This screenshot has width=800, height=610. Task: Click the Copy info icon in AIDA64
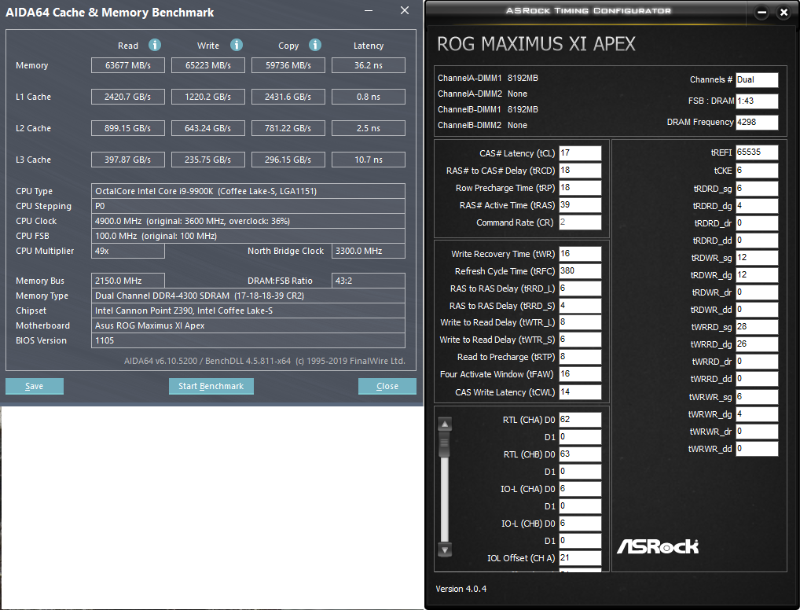point(315,45)
